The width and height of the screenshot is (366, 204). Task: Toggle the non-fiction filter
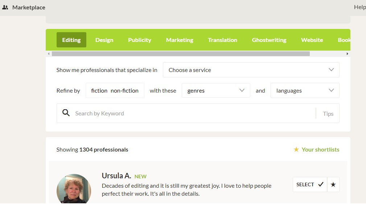coord(124,91)
